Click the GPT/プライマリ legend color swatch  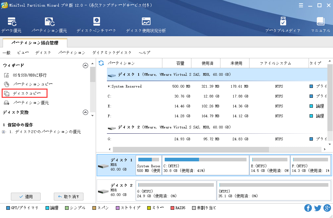[8, 208]
